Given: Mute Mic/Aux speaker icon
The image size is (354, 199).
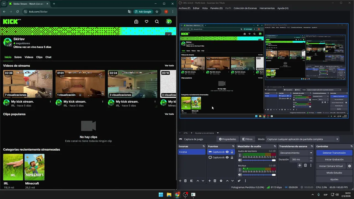Looking at the screenshot, I should click(x=240, y=174).
